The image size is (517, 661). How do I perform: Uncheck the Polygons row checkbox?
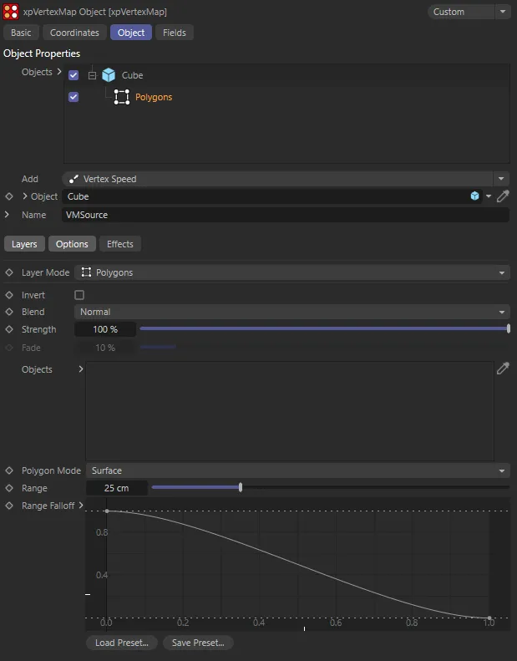coord(73,97)
